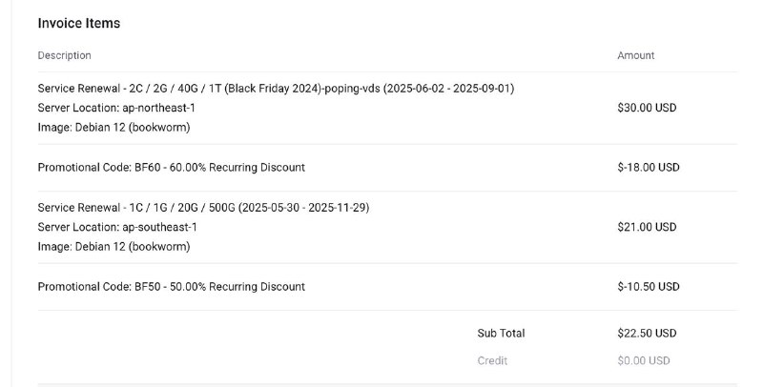
Task: Click Debian 12 image under ap-southeast-1
Action: 113,246
